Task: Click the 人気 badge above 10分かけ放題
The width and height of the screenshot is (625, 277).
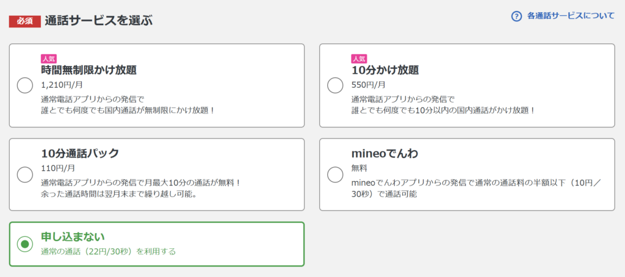Action: 359,59
